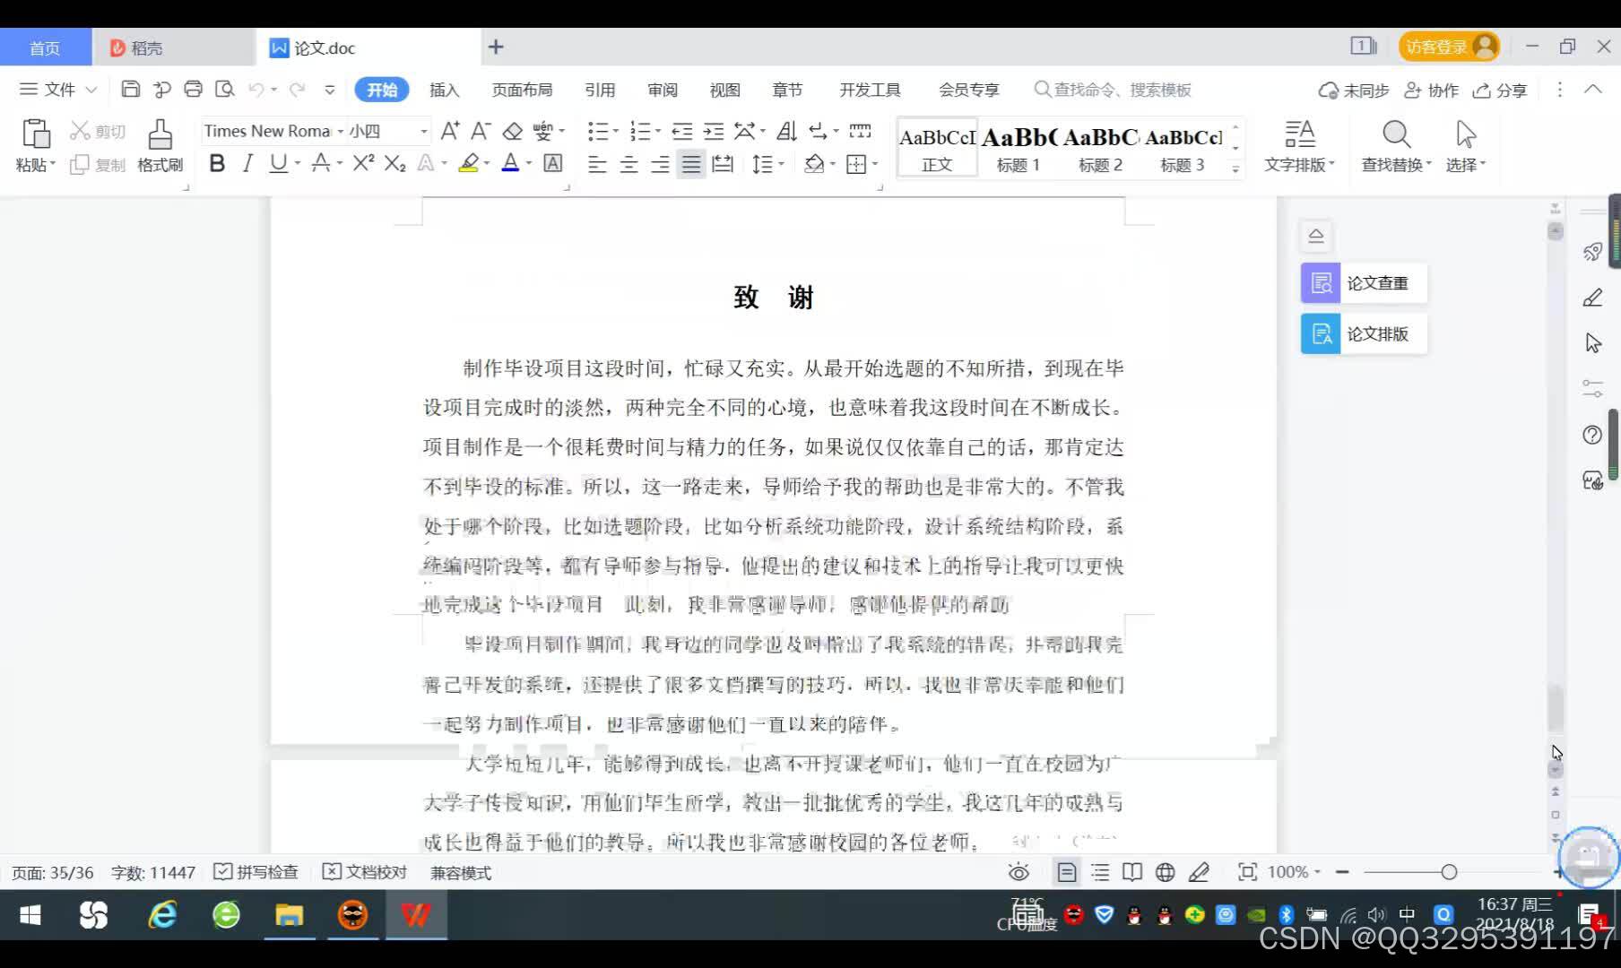
Task: Open bullet list dropdown arrow
Action: pos(616,132)
